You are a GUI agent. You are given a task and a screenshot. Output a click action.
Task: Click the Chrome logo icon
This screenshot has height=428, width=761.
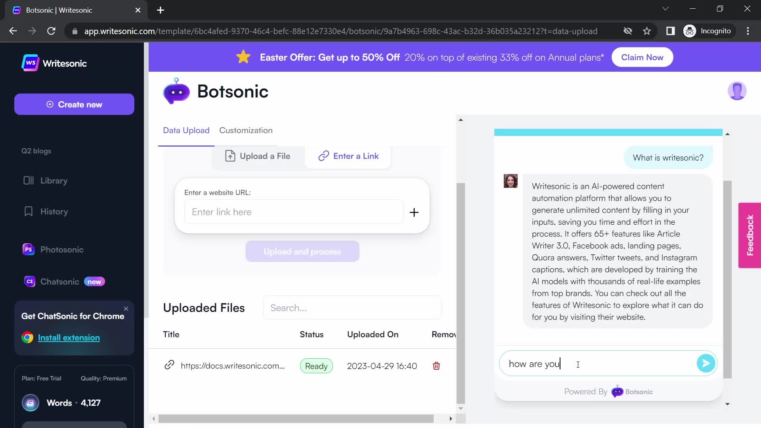point(27,338)
